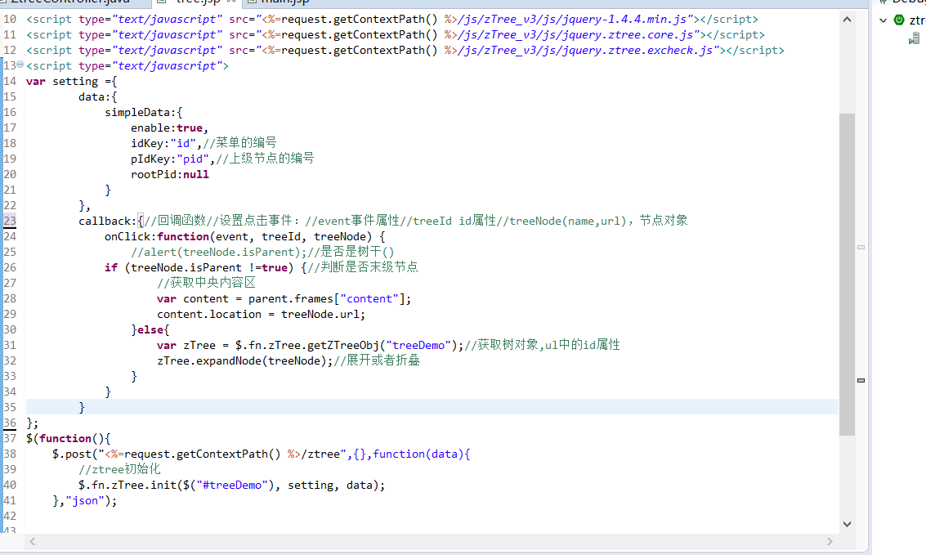Image resolution: width=926 pixels, height=555 pixels.
Task: Click the '"json"' string on line 41
Action: (84, 501)
